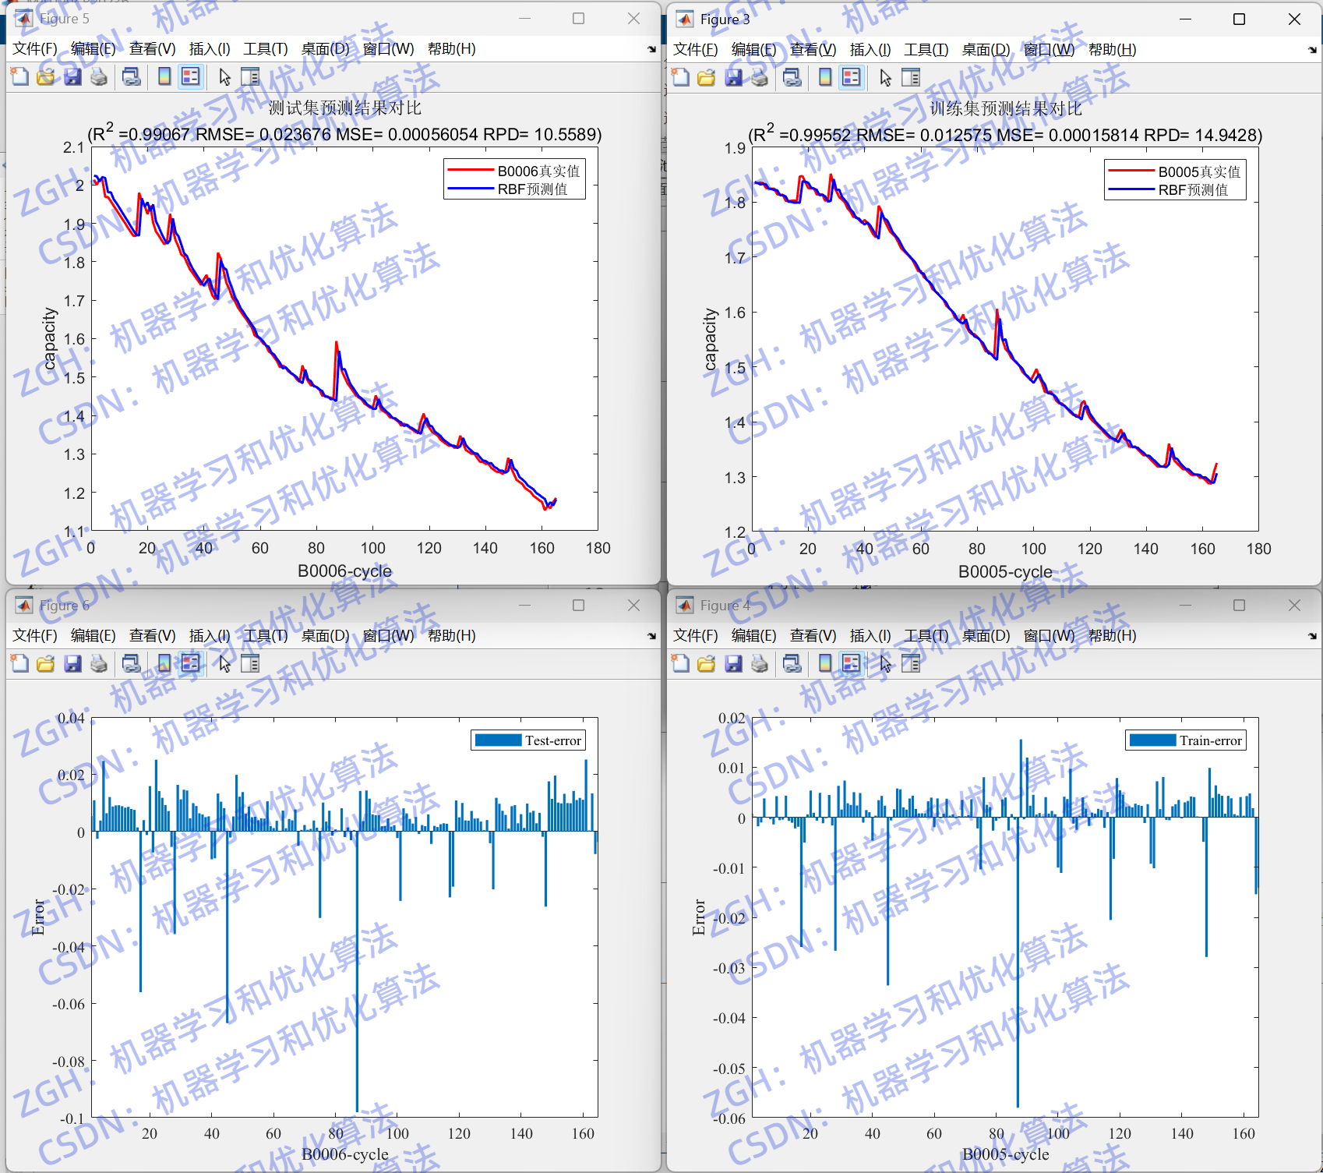Enable Edit Plot arrow in Figure 4
The height and width of the screenshot is (1173, 1323).
(x=886, y=663)
